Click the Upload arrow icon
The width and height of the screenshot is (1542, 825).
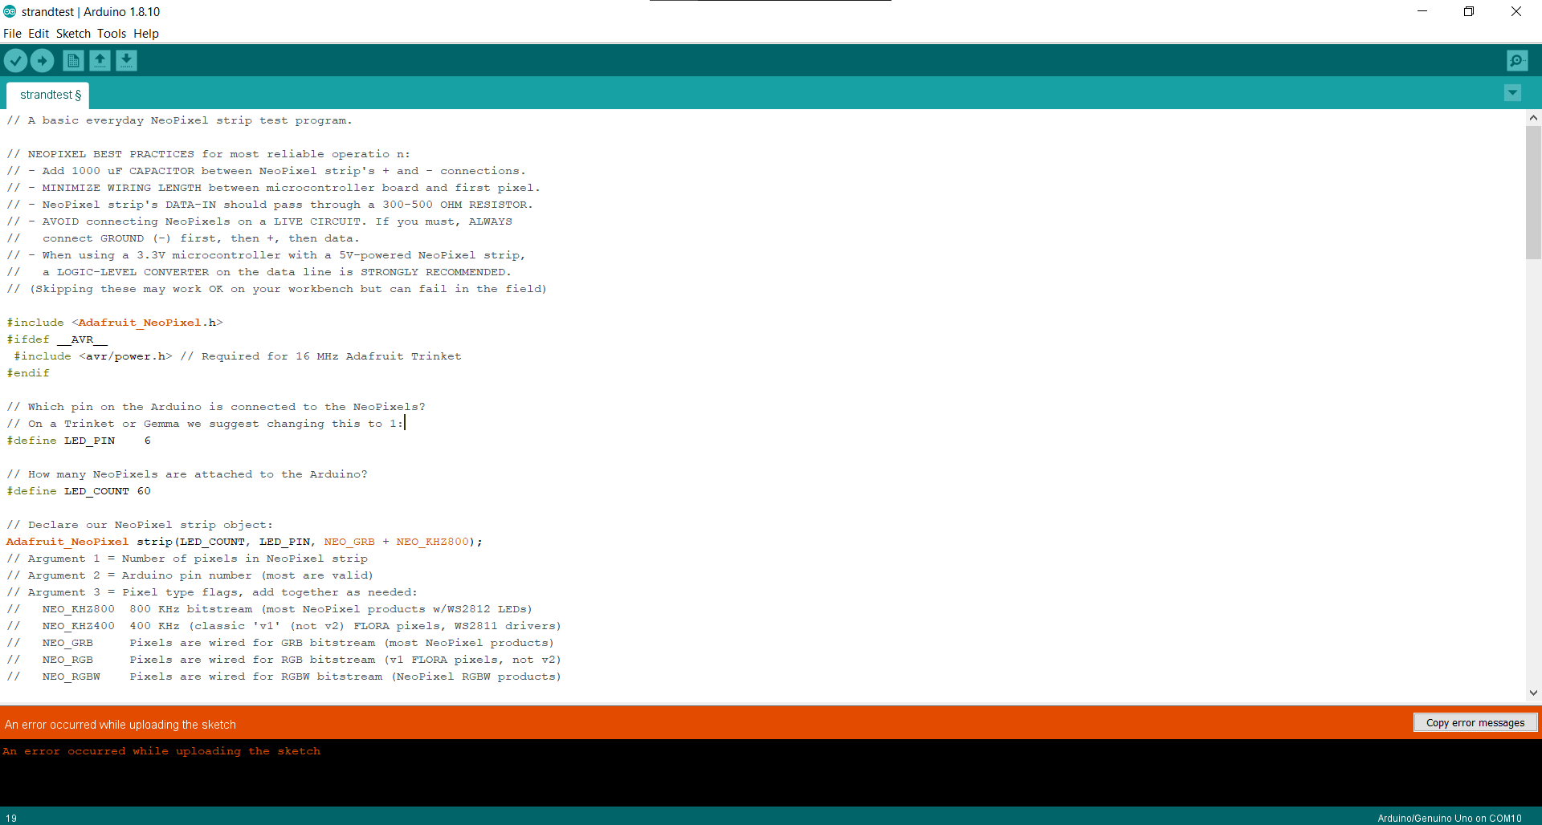42,60
